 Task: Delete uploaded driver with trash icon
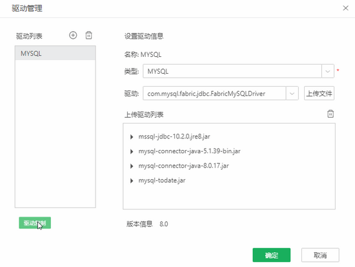pyautogui.click(x=330, y=114)
